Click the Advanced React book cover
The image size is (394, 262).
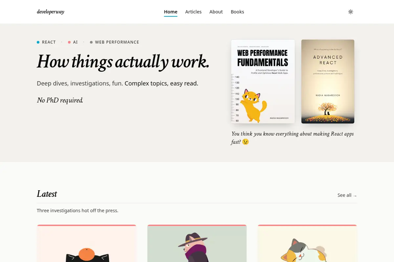tap(328, 82)
